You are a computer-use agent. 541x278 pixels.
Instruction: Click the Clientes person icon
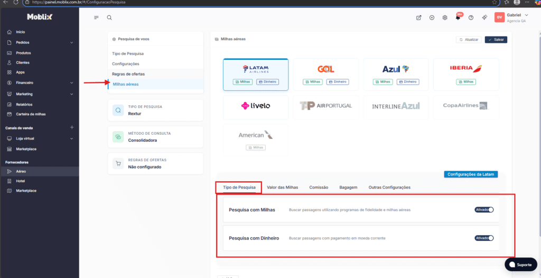[10, 63]
